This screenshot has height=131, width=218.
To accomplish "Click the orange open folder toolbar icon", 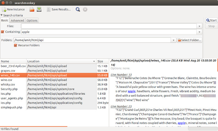I will coord(32,9).
